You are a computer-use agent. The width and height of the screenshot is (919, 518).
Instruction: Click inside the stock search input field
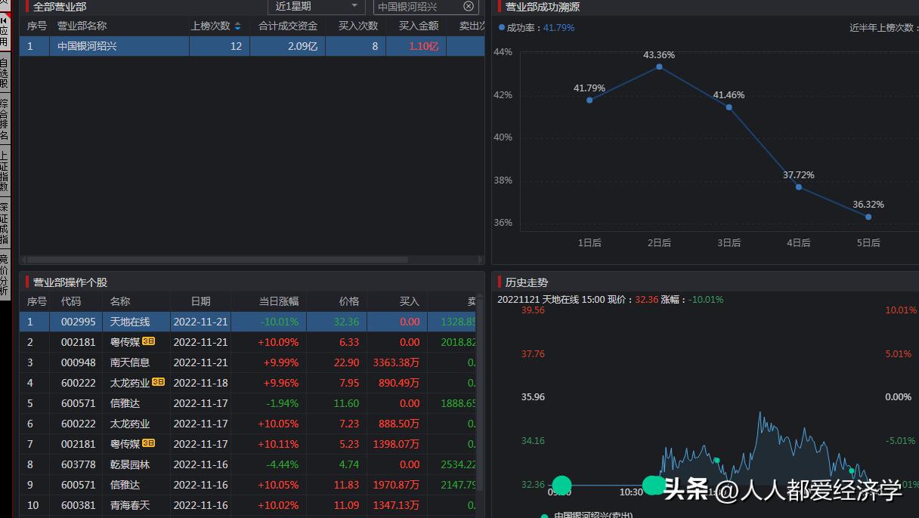pos(416,7)
